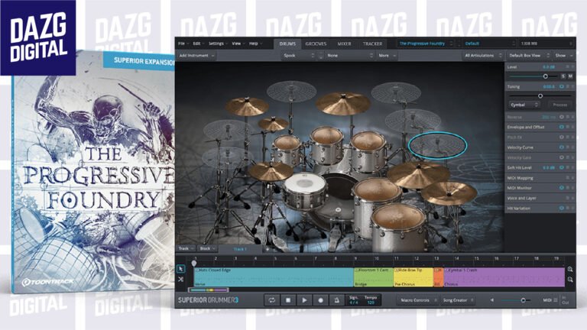Expand the More dropdown
The width and height of the screenshot is (587, 330).
click(x=387, y=55)
